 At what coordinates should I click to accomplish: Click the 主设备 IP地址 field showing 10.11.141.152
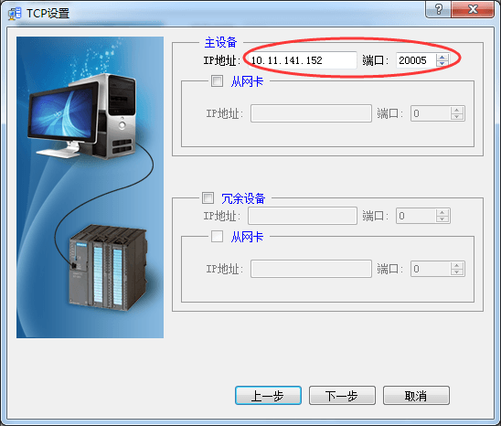(303, 60)
